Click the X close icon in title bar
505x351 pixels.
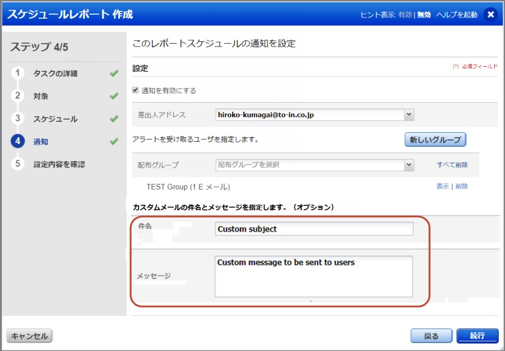coord(490,14)
